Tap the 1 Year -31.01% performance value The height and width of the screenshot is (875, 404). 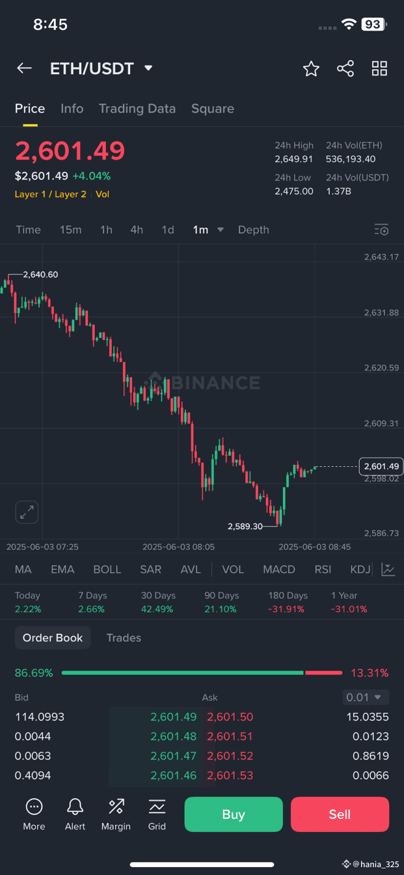pos(349,609)
